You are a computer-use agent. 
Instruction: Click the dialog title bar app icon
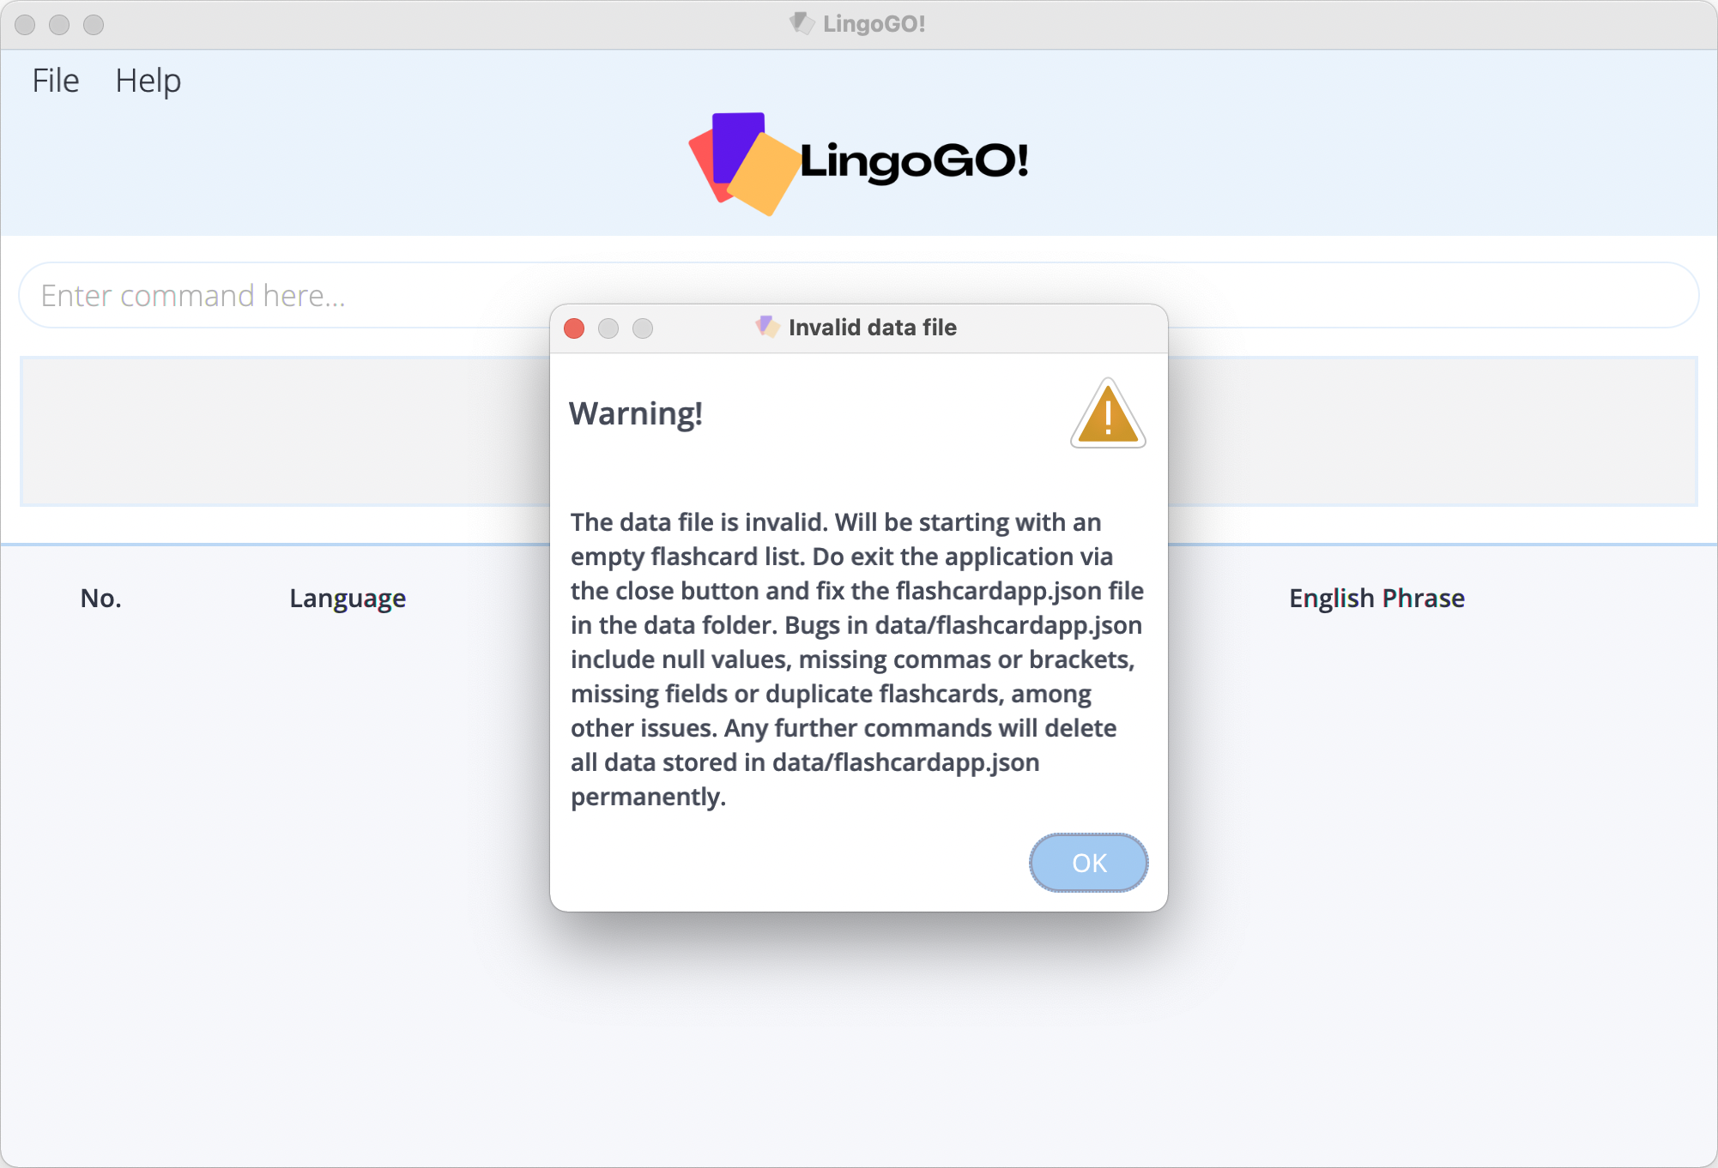pyautogui.click(x=766, y=327)
